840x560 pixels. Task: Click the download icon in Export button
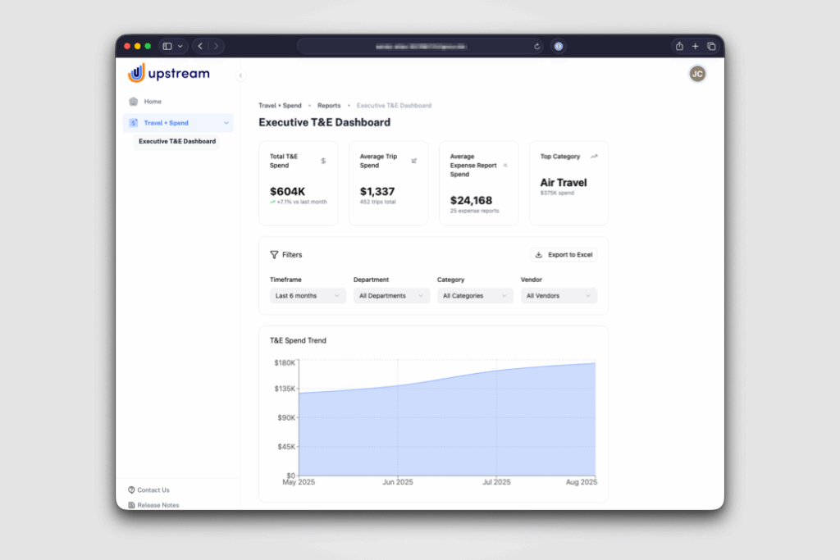click(539, 255)
